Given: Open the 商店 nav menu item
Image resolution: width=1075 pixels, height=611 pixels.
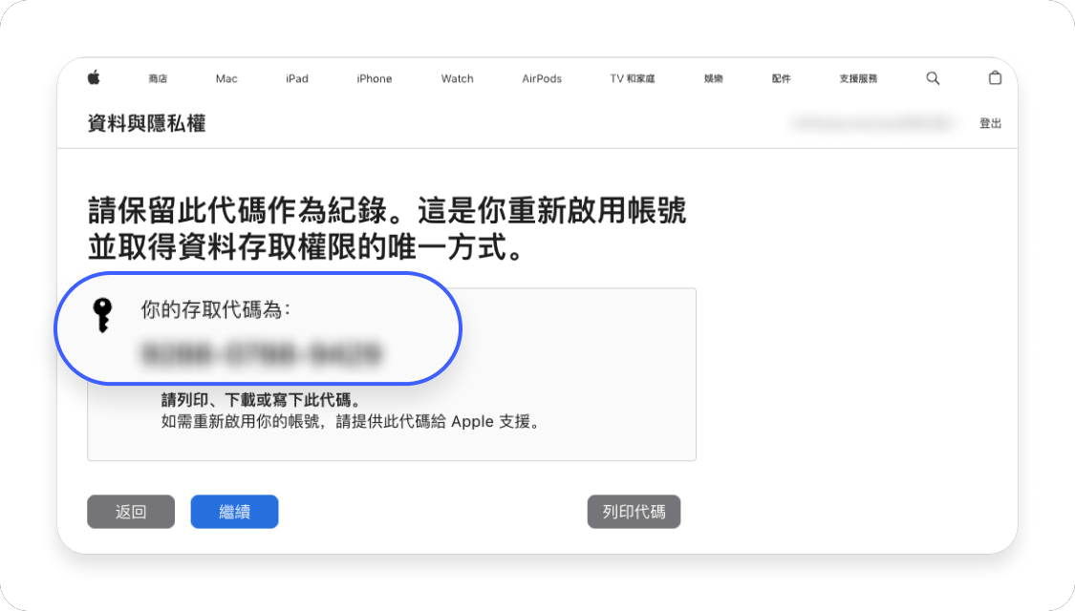Looking at the screenshot, I should pyautogui.click(x=158, y=79).
